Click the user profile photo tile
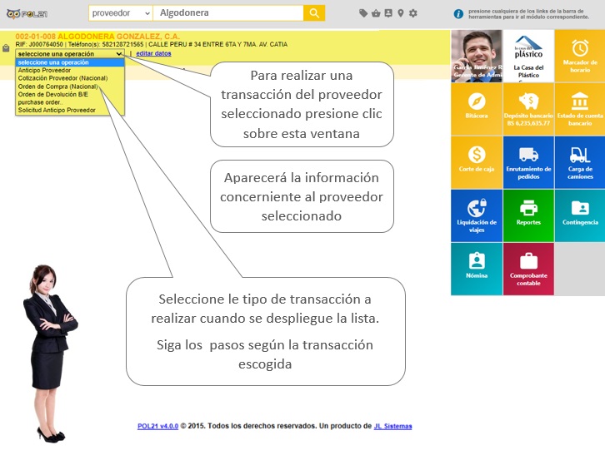The height and width of the screenshot is (460, 605). tap(477, 56)
